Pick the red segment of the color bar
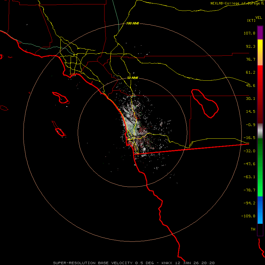 (260, 94)
